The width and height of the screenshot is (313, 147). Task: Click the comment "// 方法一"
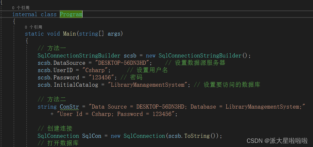coord(52,48)
